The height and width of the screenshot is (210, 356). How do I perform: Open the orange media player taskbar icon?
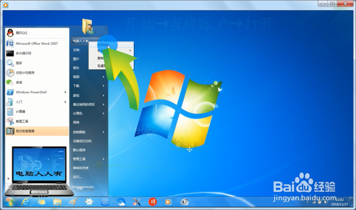[x=168, y=202]
